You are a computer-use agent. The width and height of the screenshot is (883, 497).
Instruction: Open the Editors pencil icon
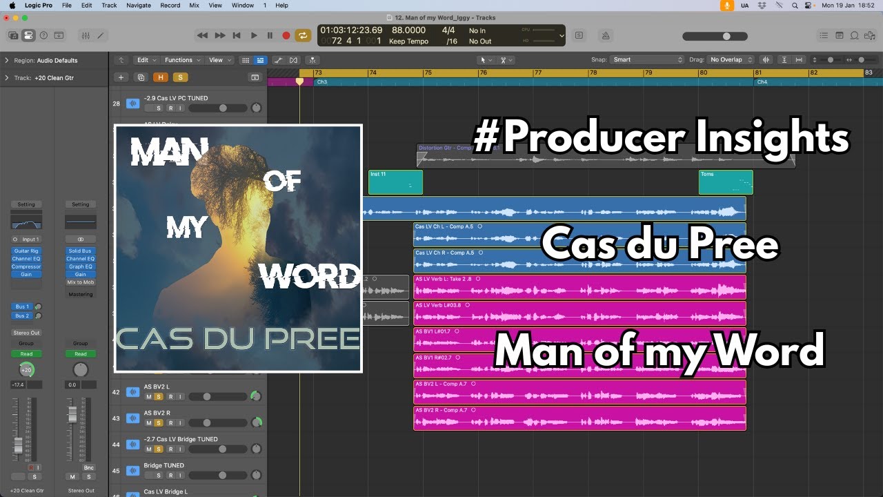(x=100, y=35)
